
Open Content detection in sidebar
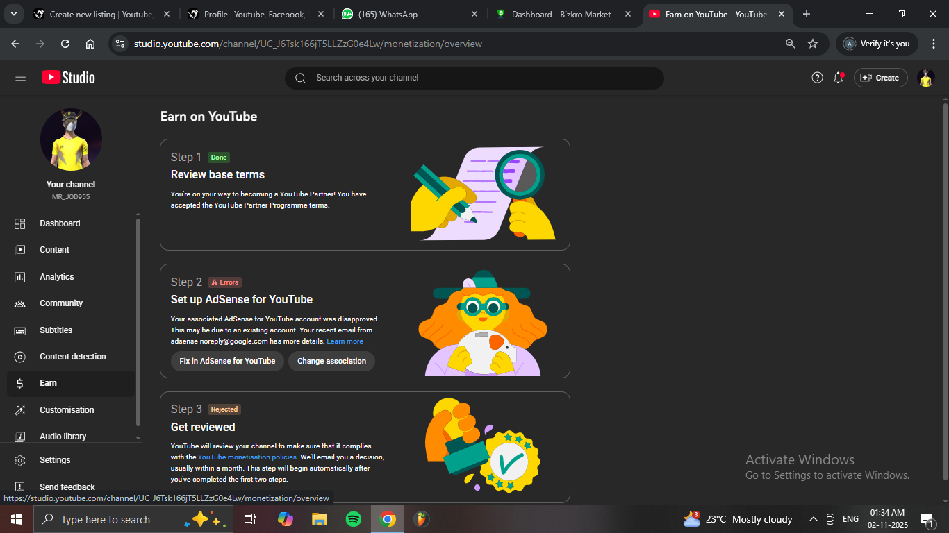click(x=72, y=357)
